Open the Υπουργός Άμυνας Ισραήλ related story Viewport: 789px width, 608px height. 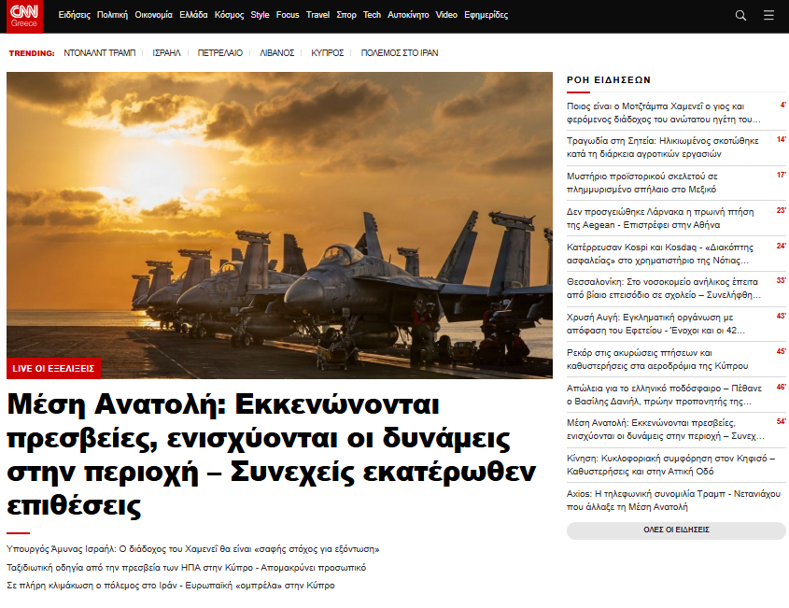192,549
